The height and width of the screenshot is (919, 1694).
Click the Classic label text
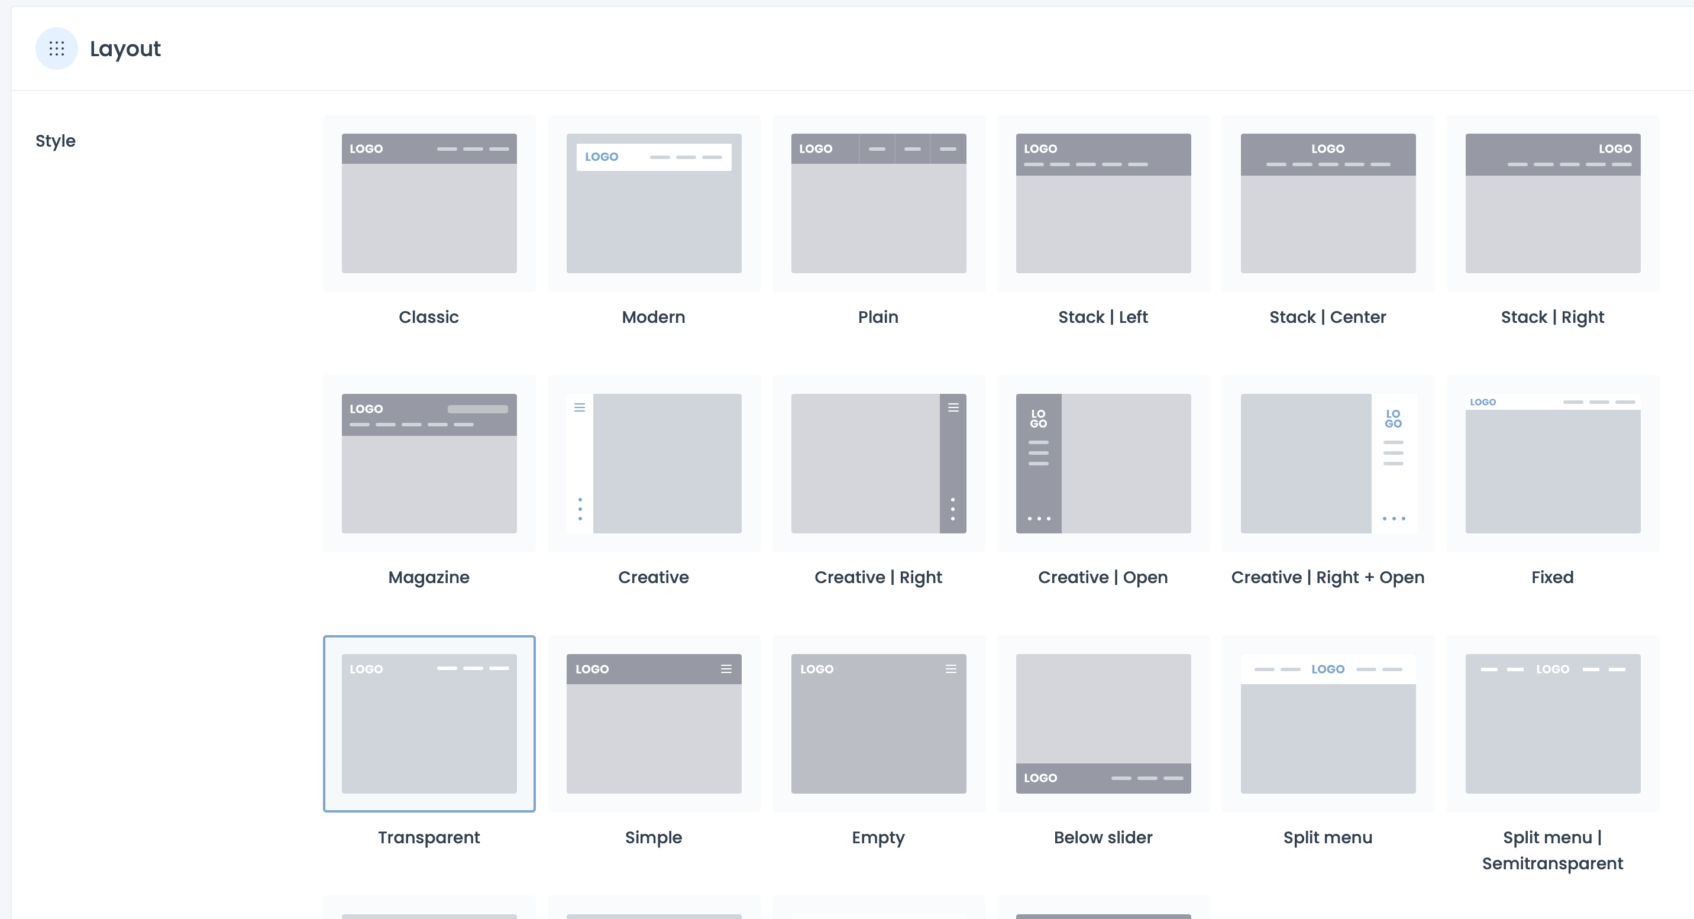click(429, 317)
